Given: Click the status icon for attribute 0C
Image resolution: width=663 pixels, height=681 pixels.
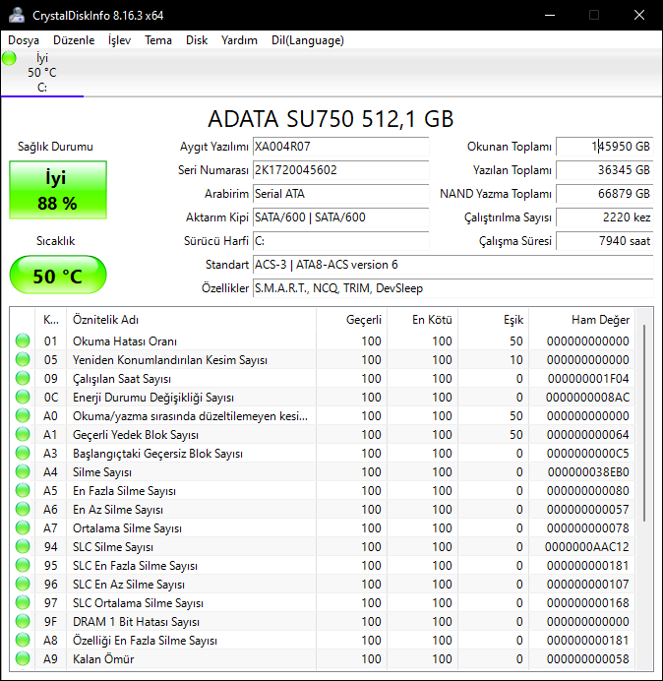Looking at the screenshot, I should pos(23,397).
